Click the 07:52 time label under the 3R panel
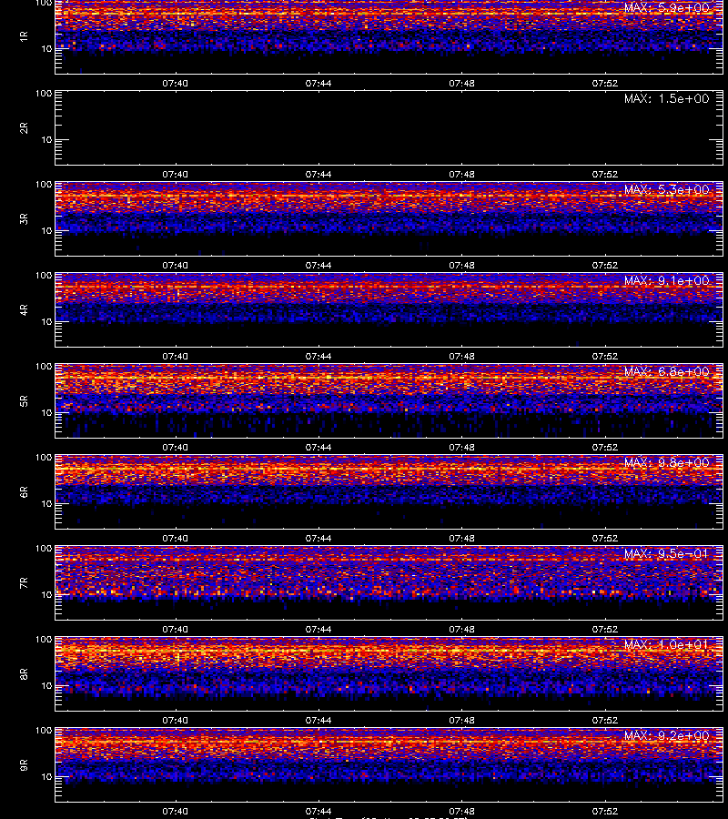 point(605,265)
